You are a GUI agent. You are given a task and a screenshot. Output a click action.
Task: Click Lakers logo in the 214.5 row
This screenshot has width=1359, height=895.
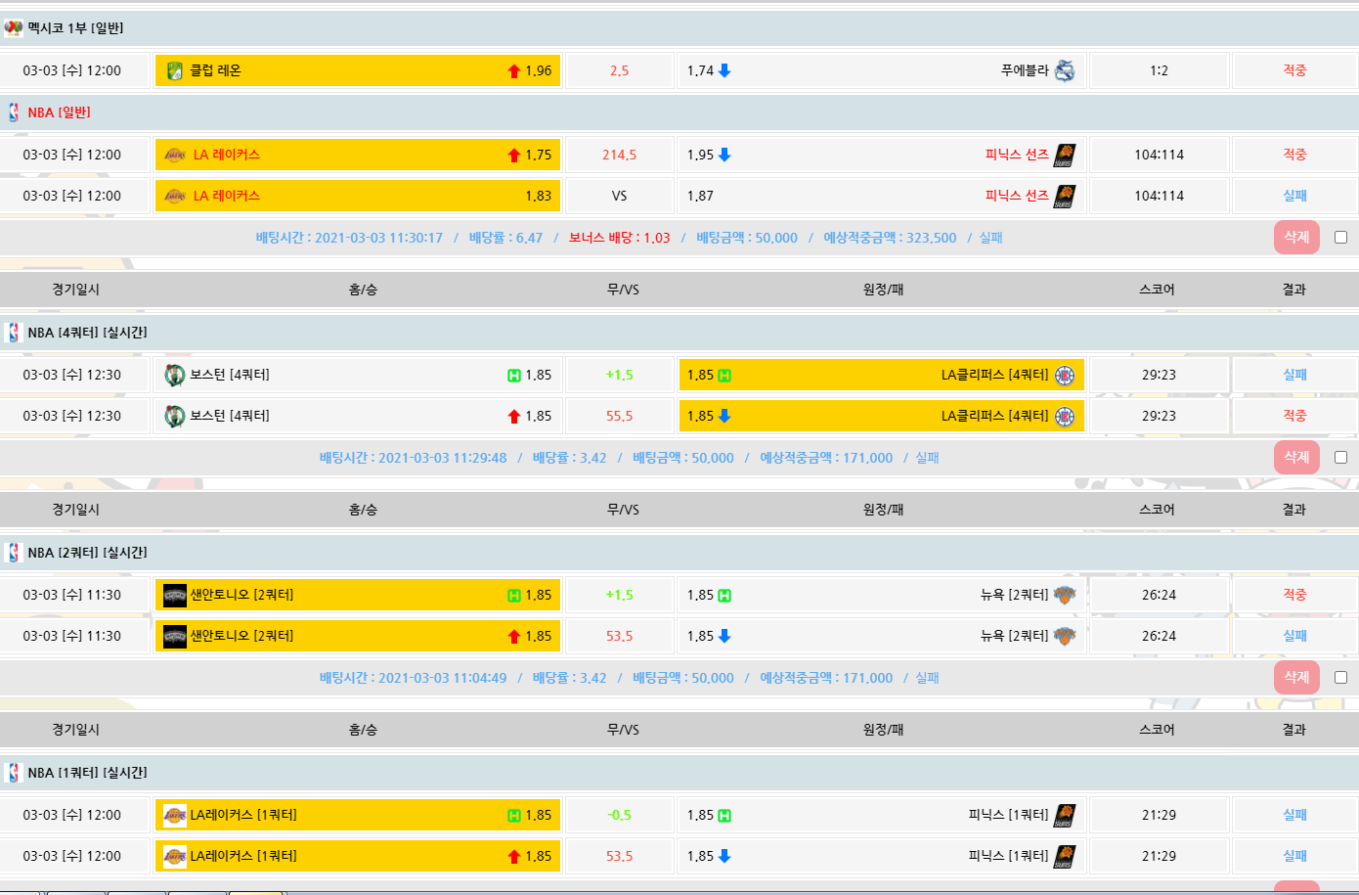(x=175, y=155)
